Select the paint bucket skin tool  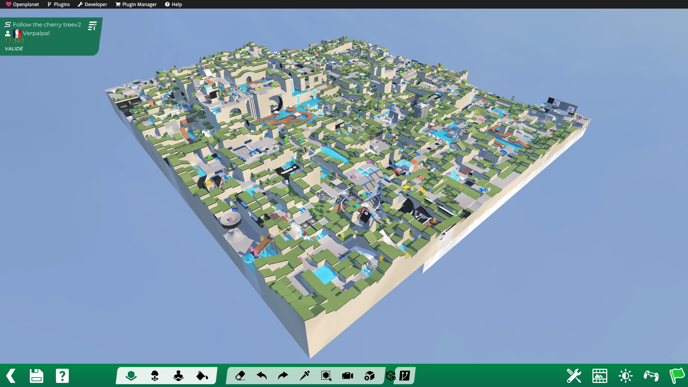pyautogui.click(x=202, y=376)
